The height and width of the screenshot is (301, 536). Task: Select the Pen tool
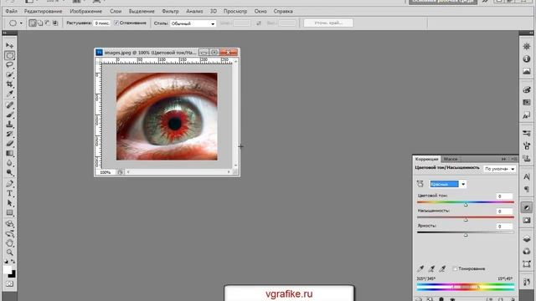pyautogui.click(x=9, y=184)
